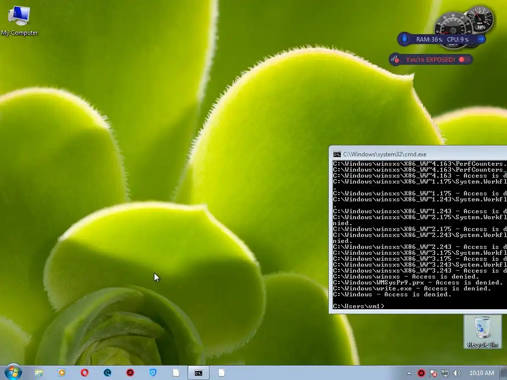
Task: Open the blank document icon left of cmd
Action: coord(176,373)
